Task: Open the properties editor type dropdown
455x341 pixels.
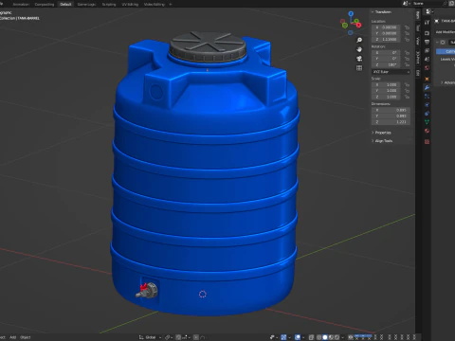Action: tap(428, 11)
